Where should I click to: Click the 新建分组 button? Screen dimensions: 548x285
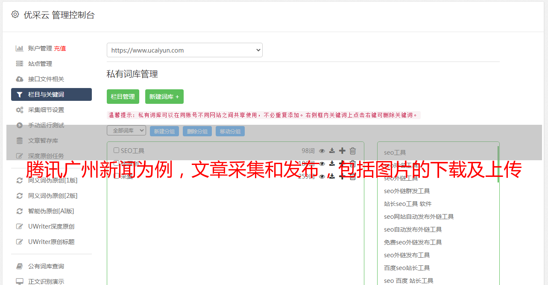pos(164,131)
